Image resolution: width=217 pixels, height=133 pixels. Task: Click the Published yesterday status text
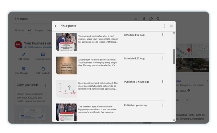pos(135,105)
